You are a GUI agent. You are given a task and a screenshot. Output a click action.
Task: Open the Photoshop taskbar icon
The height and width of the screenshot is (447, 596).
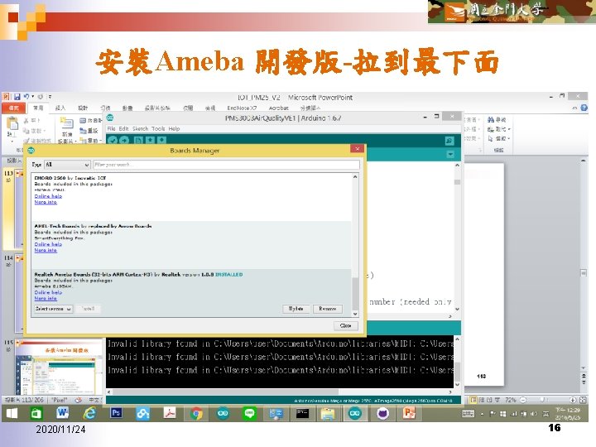117,412
